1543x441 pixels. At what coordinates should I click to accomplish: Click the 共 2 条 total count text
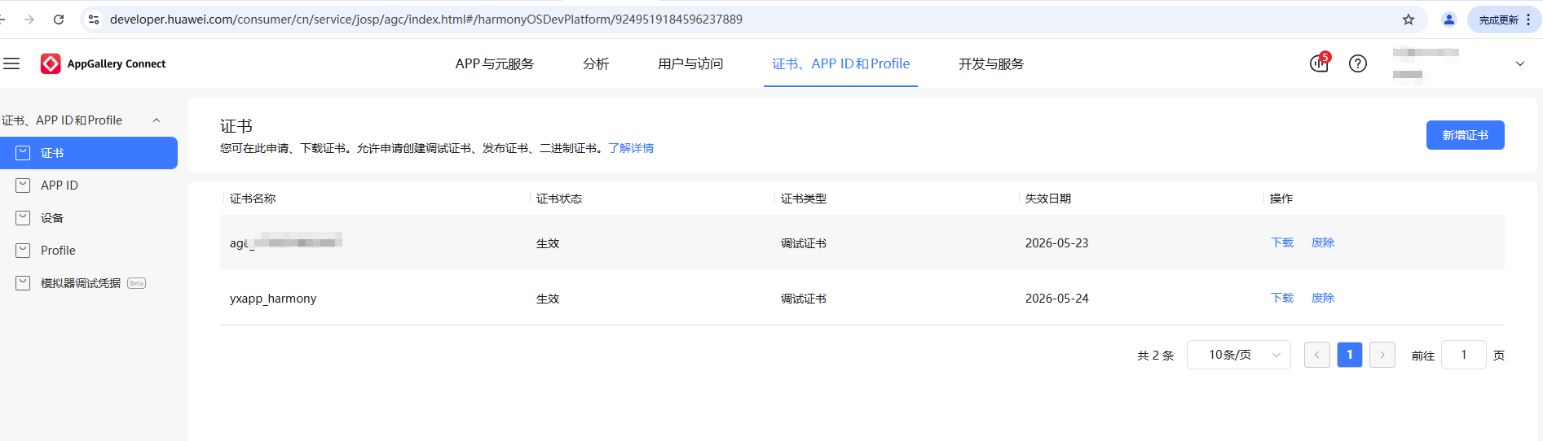coord(1156,356)
